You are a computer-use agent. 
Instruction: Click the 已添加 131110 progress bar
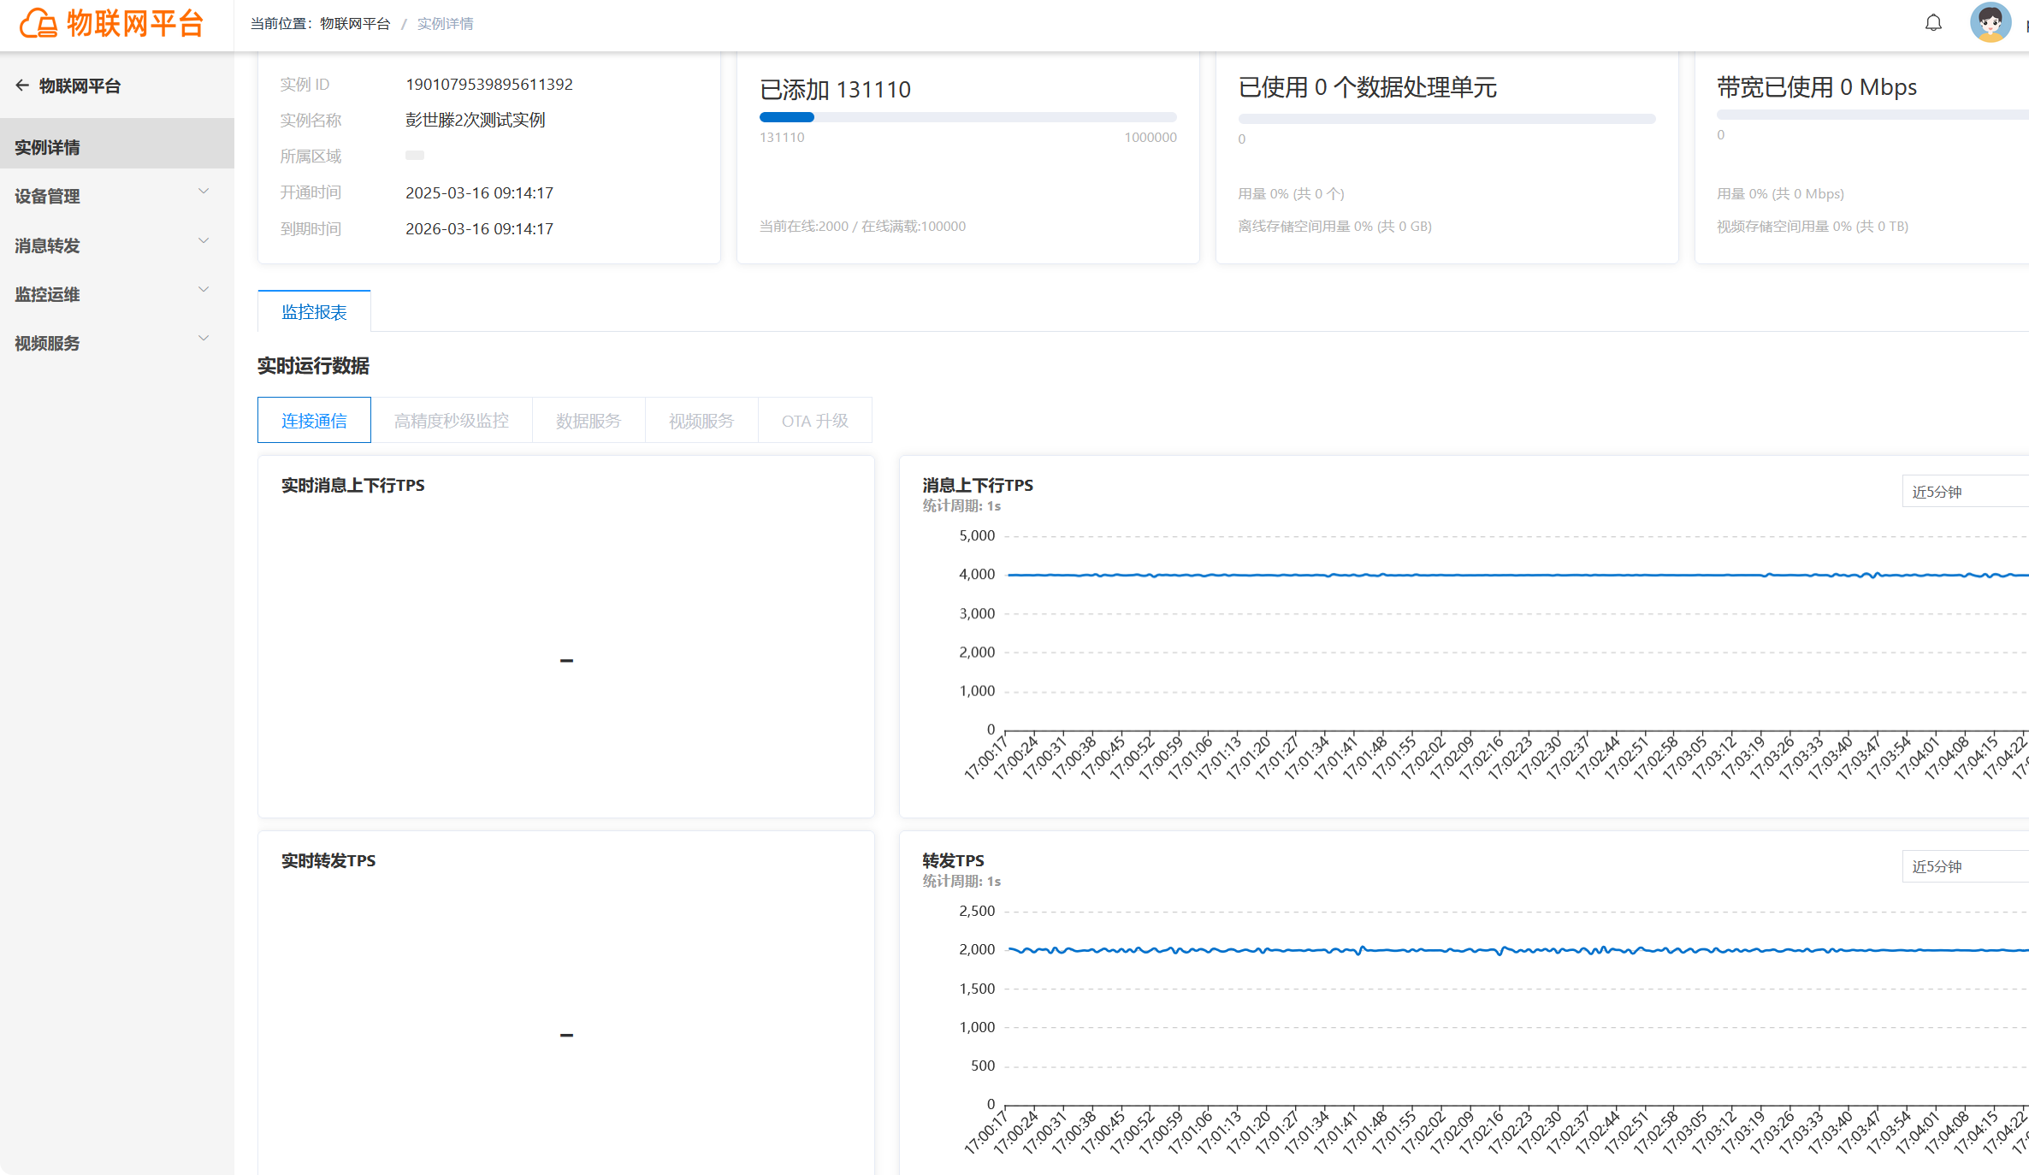[967, 117]
